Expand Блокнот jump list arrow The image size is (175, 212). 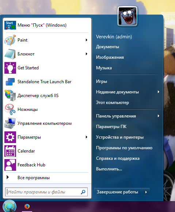coord(87,54)
